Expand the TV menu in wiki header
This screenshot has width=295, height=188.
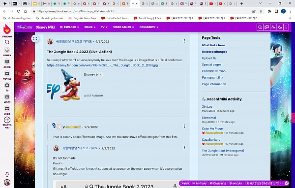tap(104, 27)
